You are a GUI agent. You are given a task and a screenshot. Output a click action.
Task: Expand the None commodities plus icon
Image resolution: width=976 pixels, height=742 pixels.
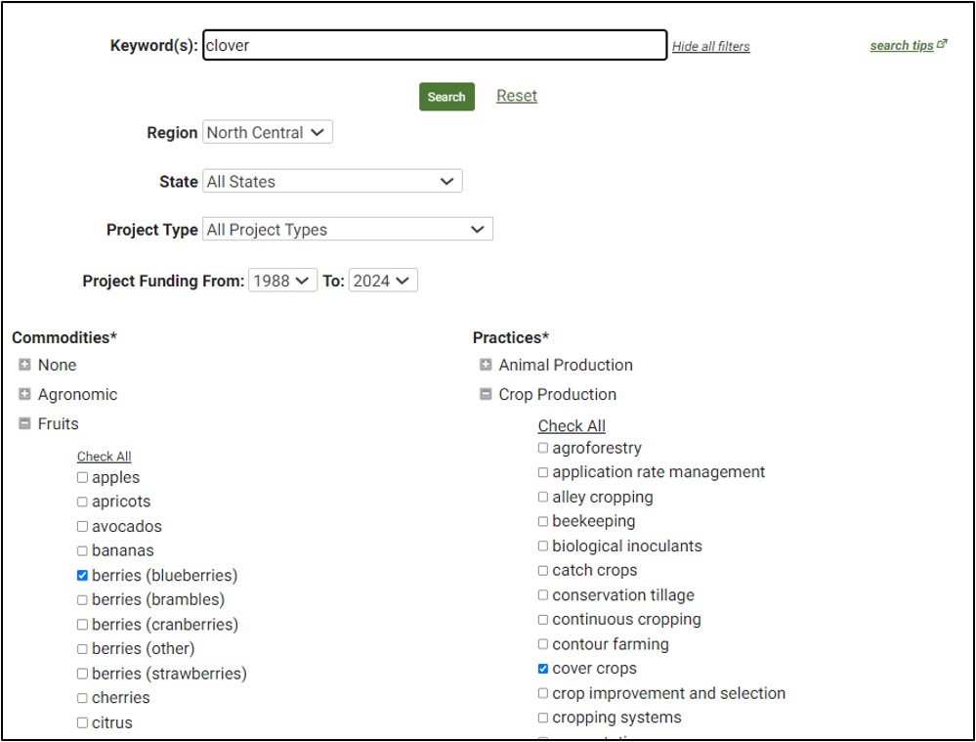coord(24,365)
